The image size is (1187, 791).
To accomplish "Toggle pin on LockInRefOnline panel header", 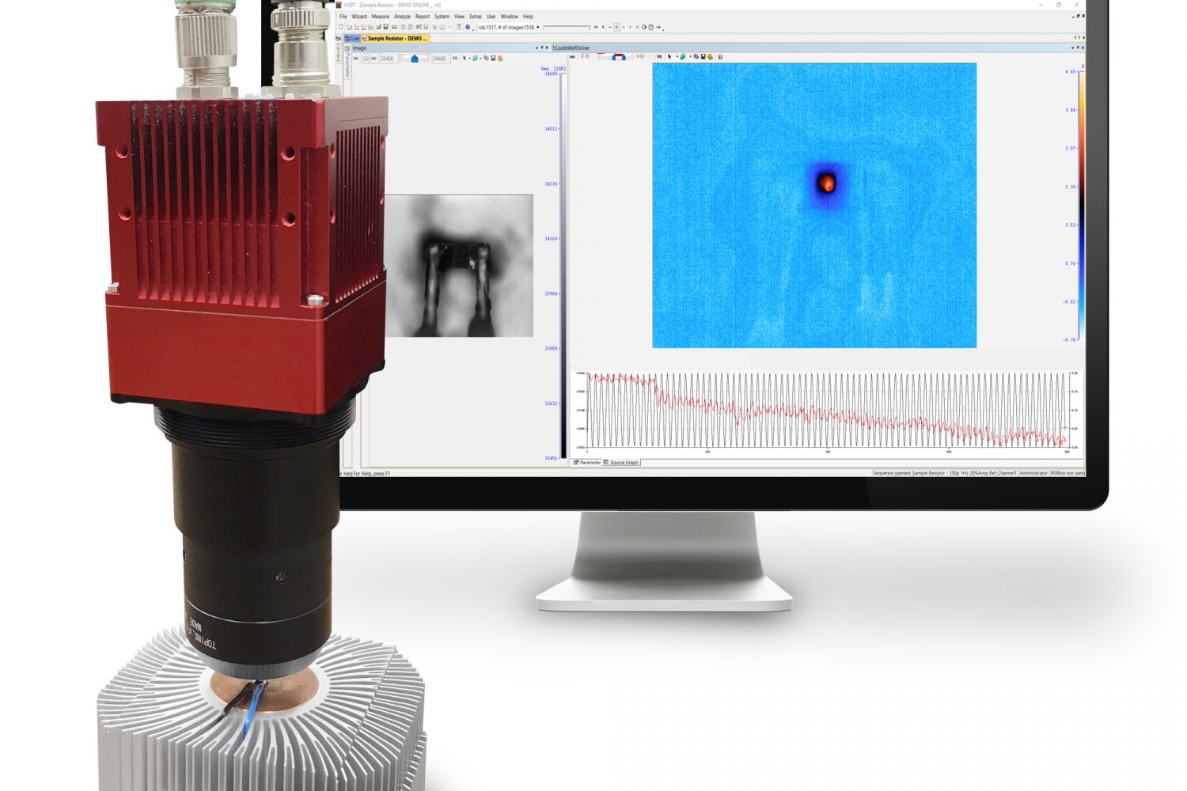I will click(1079, 47).
